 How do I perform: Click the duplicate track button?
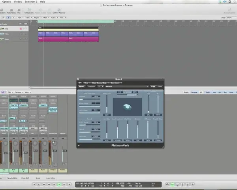[26, 24]
